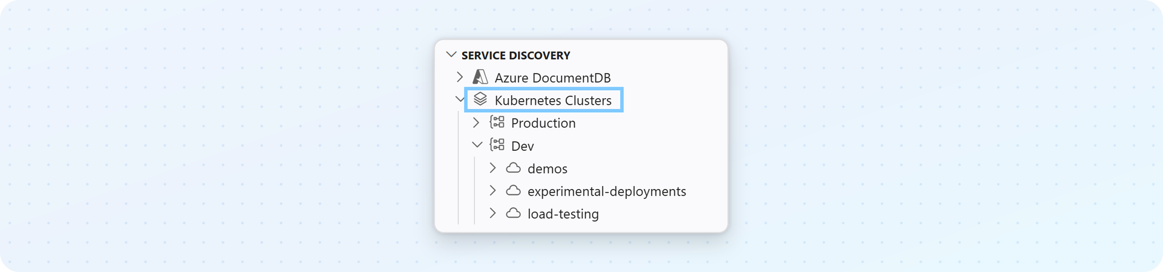Collapse the Dev cluster chevron
The height and width of the screenshot is (272, 1163).
tap(477, 145)
